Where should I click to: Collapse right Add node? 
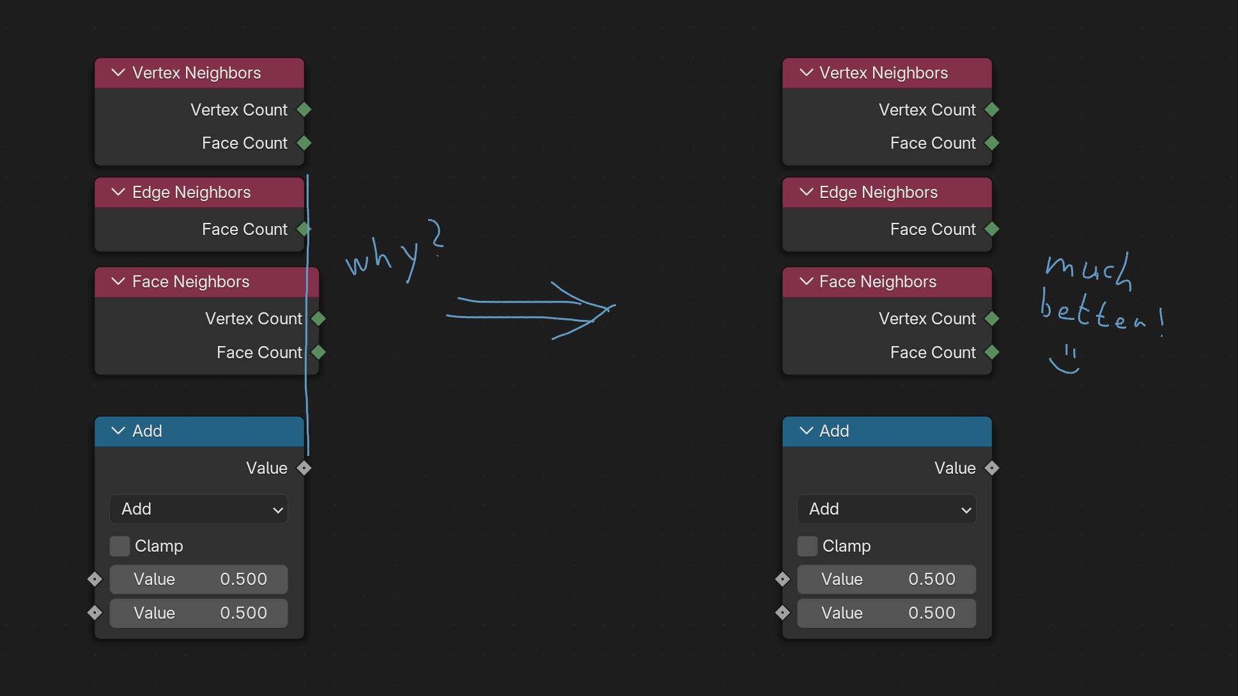coord(807,431)
